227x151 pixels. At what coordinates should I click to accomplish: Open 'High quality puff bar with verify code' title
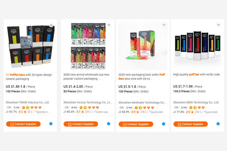(x=196, y=75)
